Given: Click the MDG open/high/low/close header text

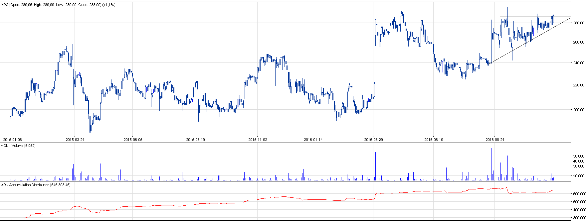Looking at the screenshot, I should click(58, 5).
